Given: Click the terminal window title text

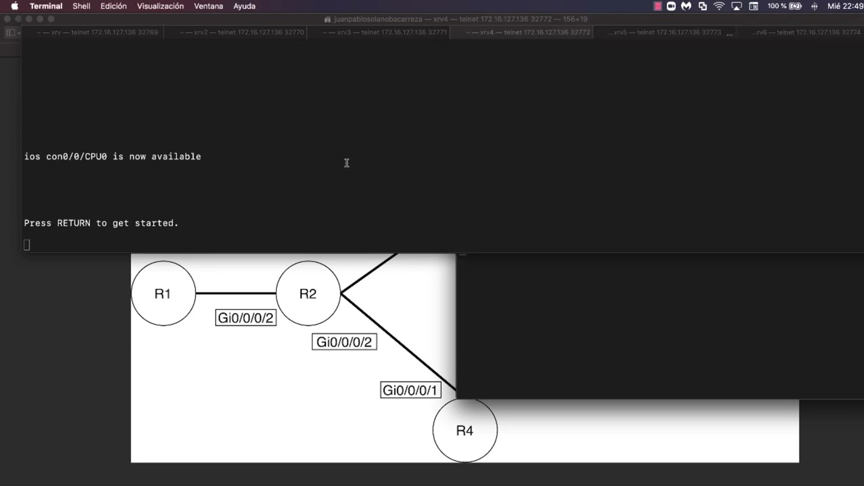Looking at the screenshot, I should click(x=460, y=20).
